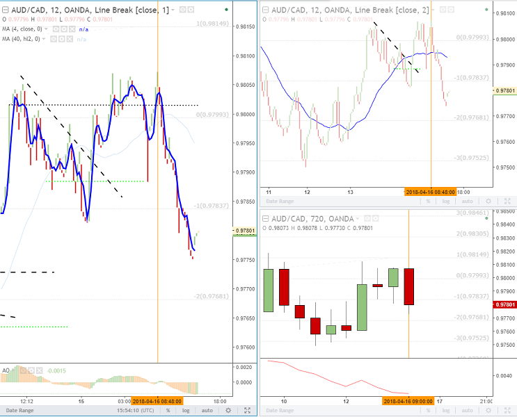Open settings gear for Line Break [close, 1] series
The width and height of the screenshot is (517, 417).
191,10
